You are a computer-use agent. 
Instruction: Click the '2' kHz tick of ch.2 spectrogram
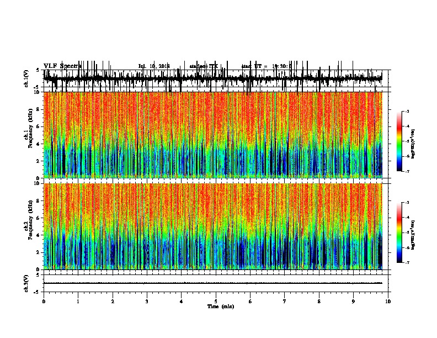38,252
